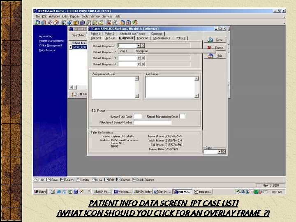Open Accounting in the blue sidebar
The image size is (296, 222).
tap(46, 36)
